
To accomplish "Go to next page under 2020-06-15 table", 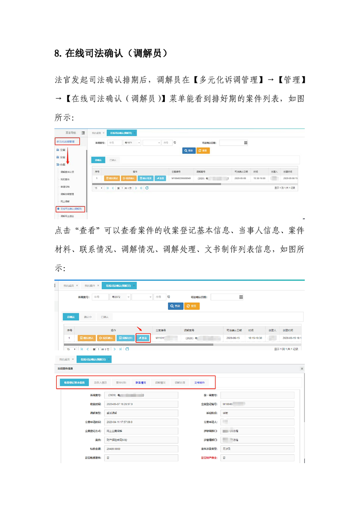I will [115, 349].
